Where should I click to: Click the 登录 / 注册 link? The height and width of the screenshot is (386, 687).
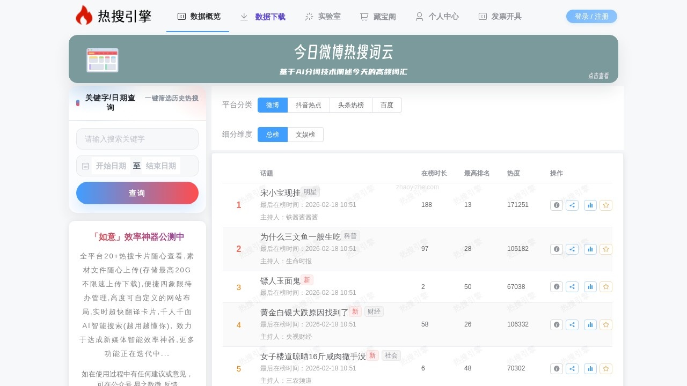point(591,16)
